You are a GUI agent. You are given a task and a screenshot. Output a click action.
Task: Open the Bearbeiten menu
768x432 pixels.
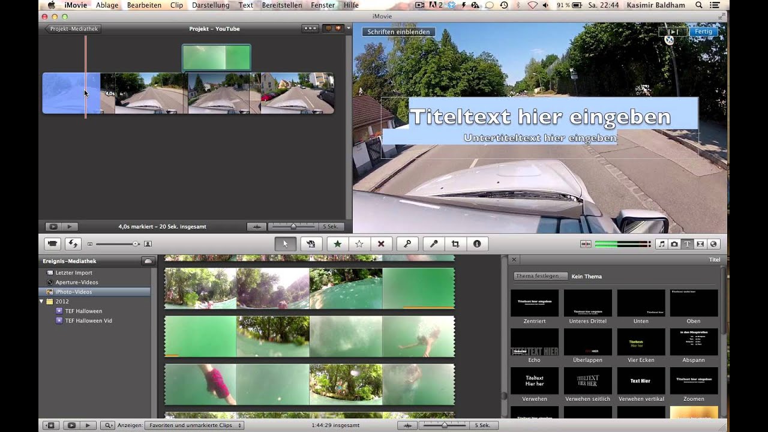tap(144, 5)
